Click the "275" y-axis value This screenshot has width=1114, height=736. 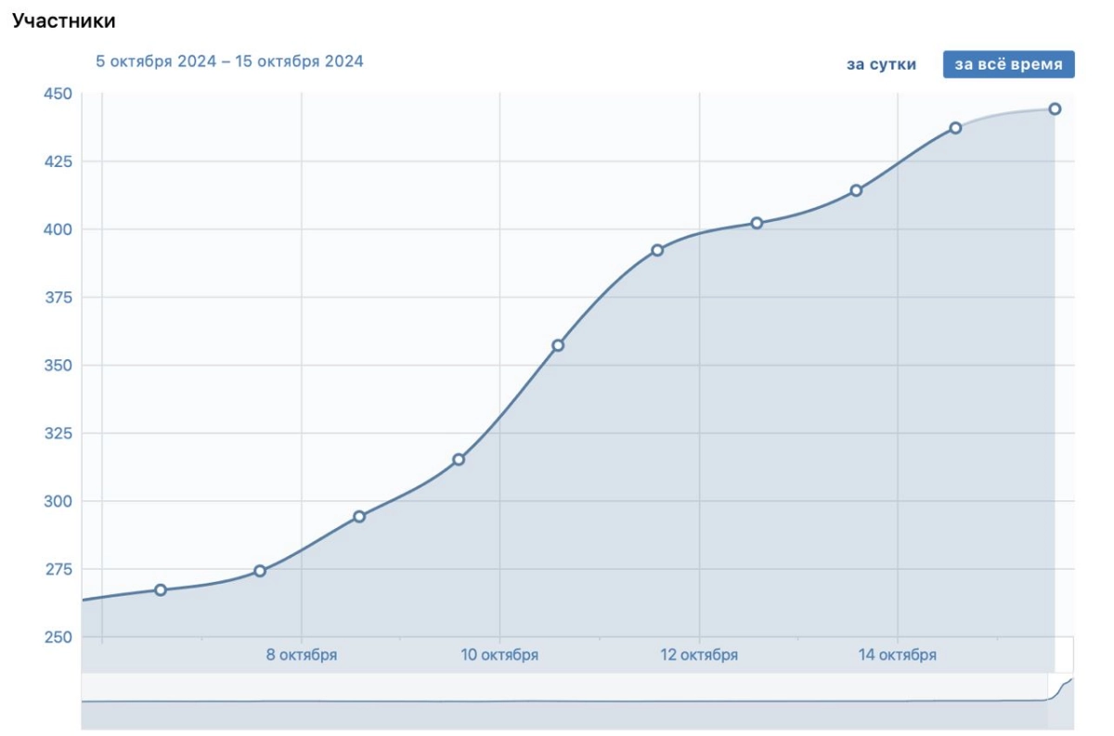pos(58,569)
